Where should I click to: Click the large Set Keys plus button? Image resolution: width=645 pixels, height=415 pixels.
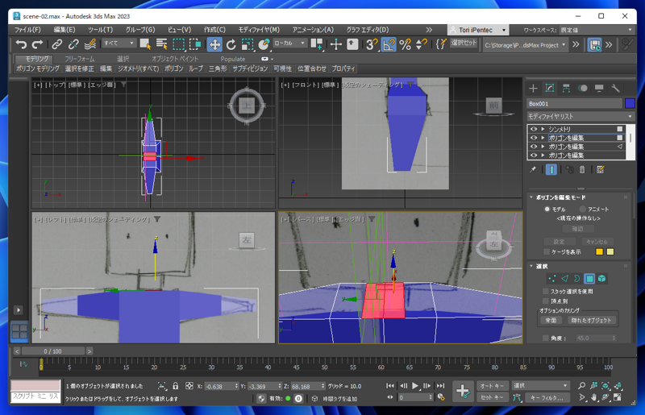pos(462,391)
